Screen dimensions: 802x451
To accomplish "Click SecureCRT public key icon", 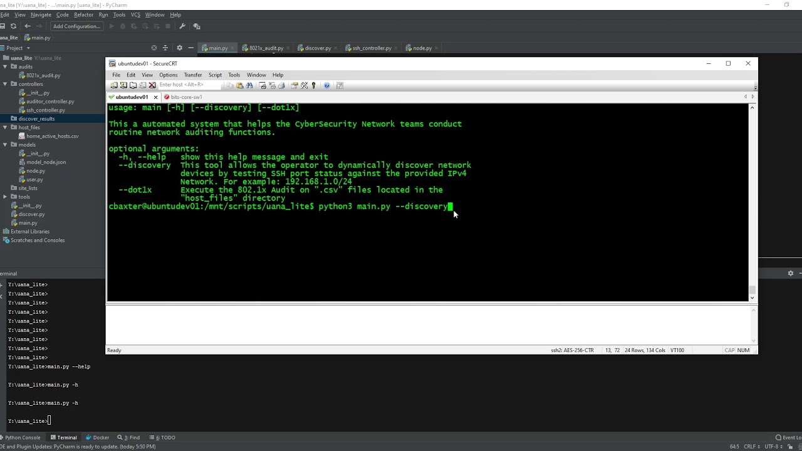I will (x=313, y=85).
